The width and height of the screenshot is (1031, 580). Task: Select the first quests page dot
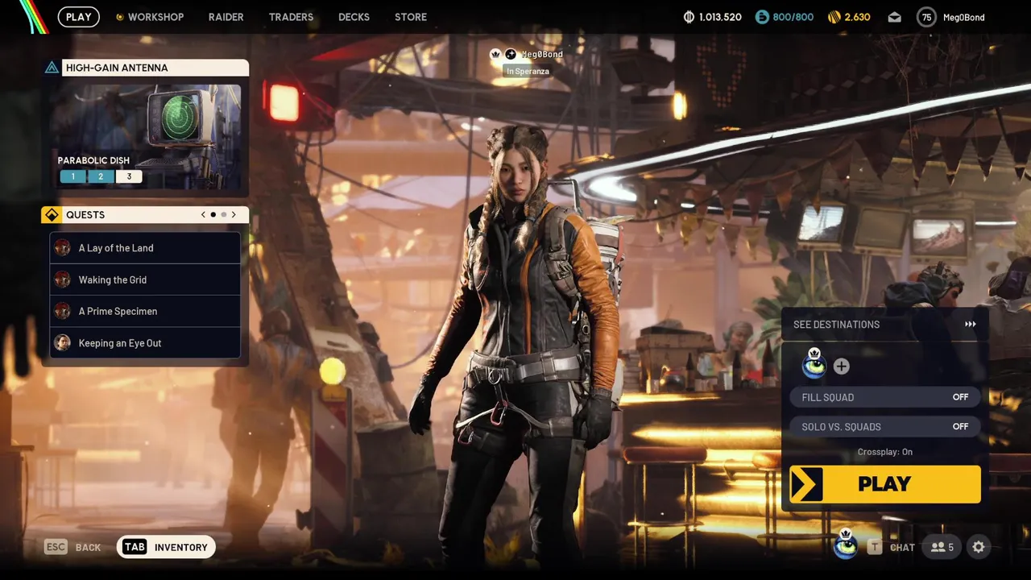[x=213, y=215]
